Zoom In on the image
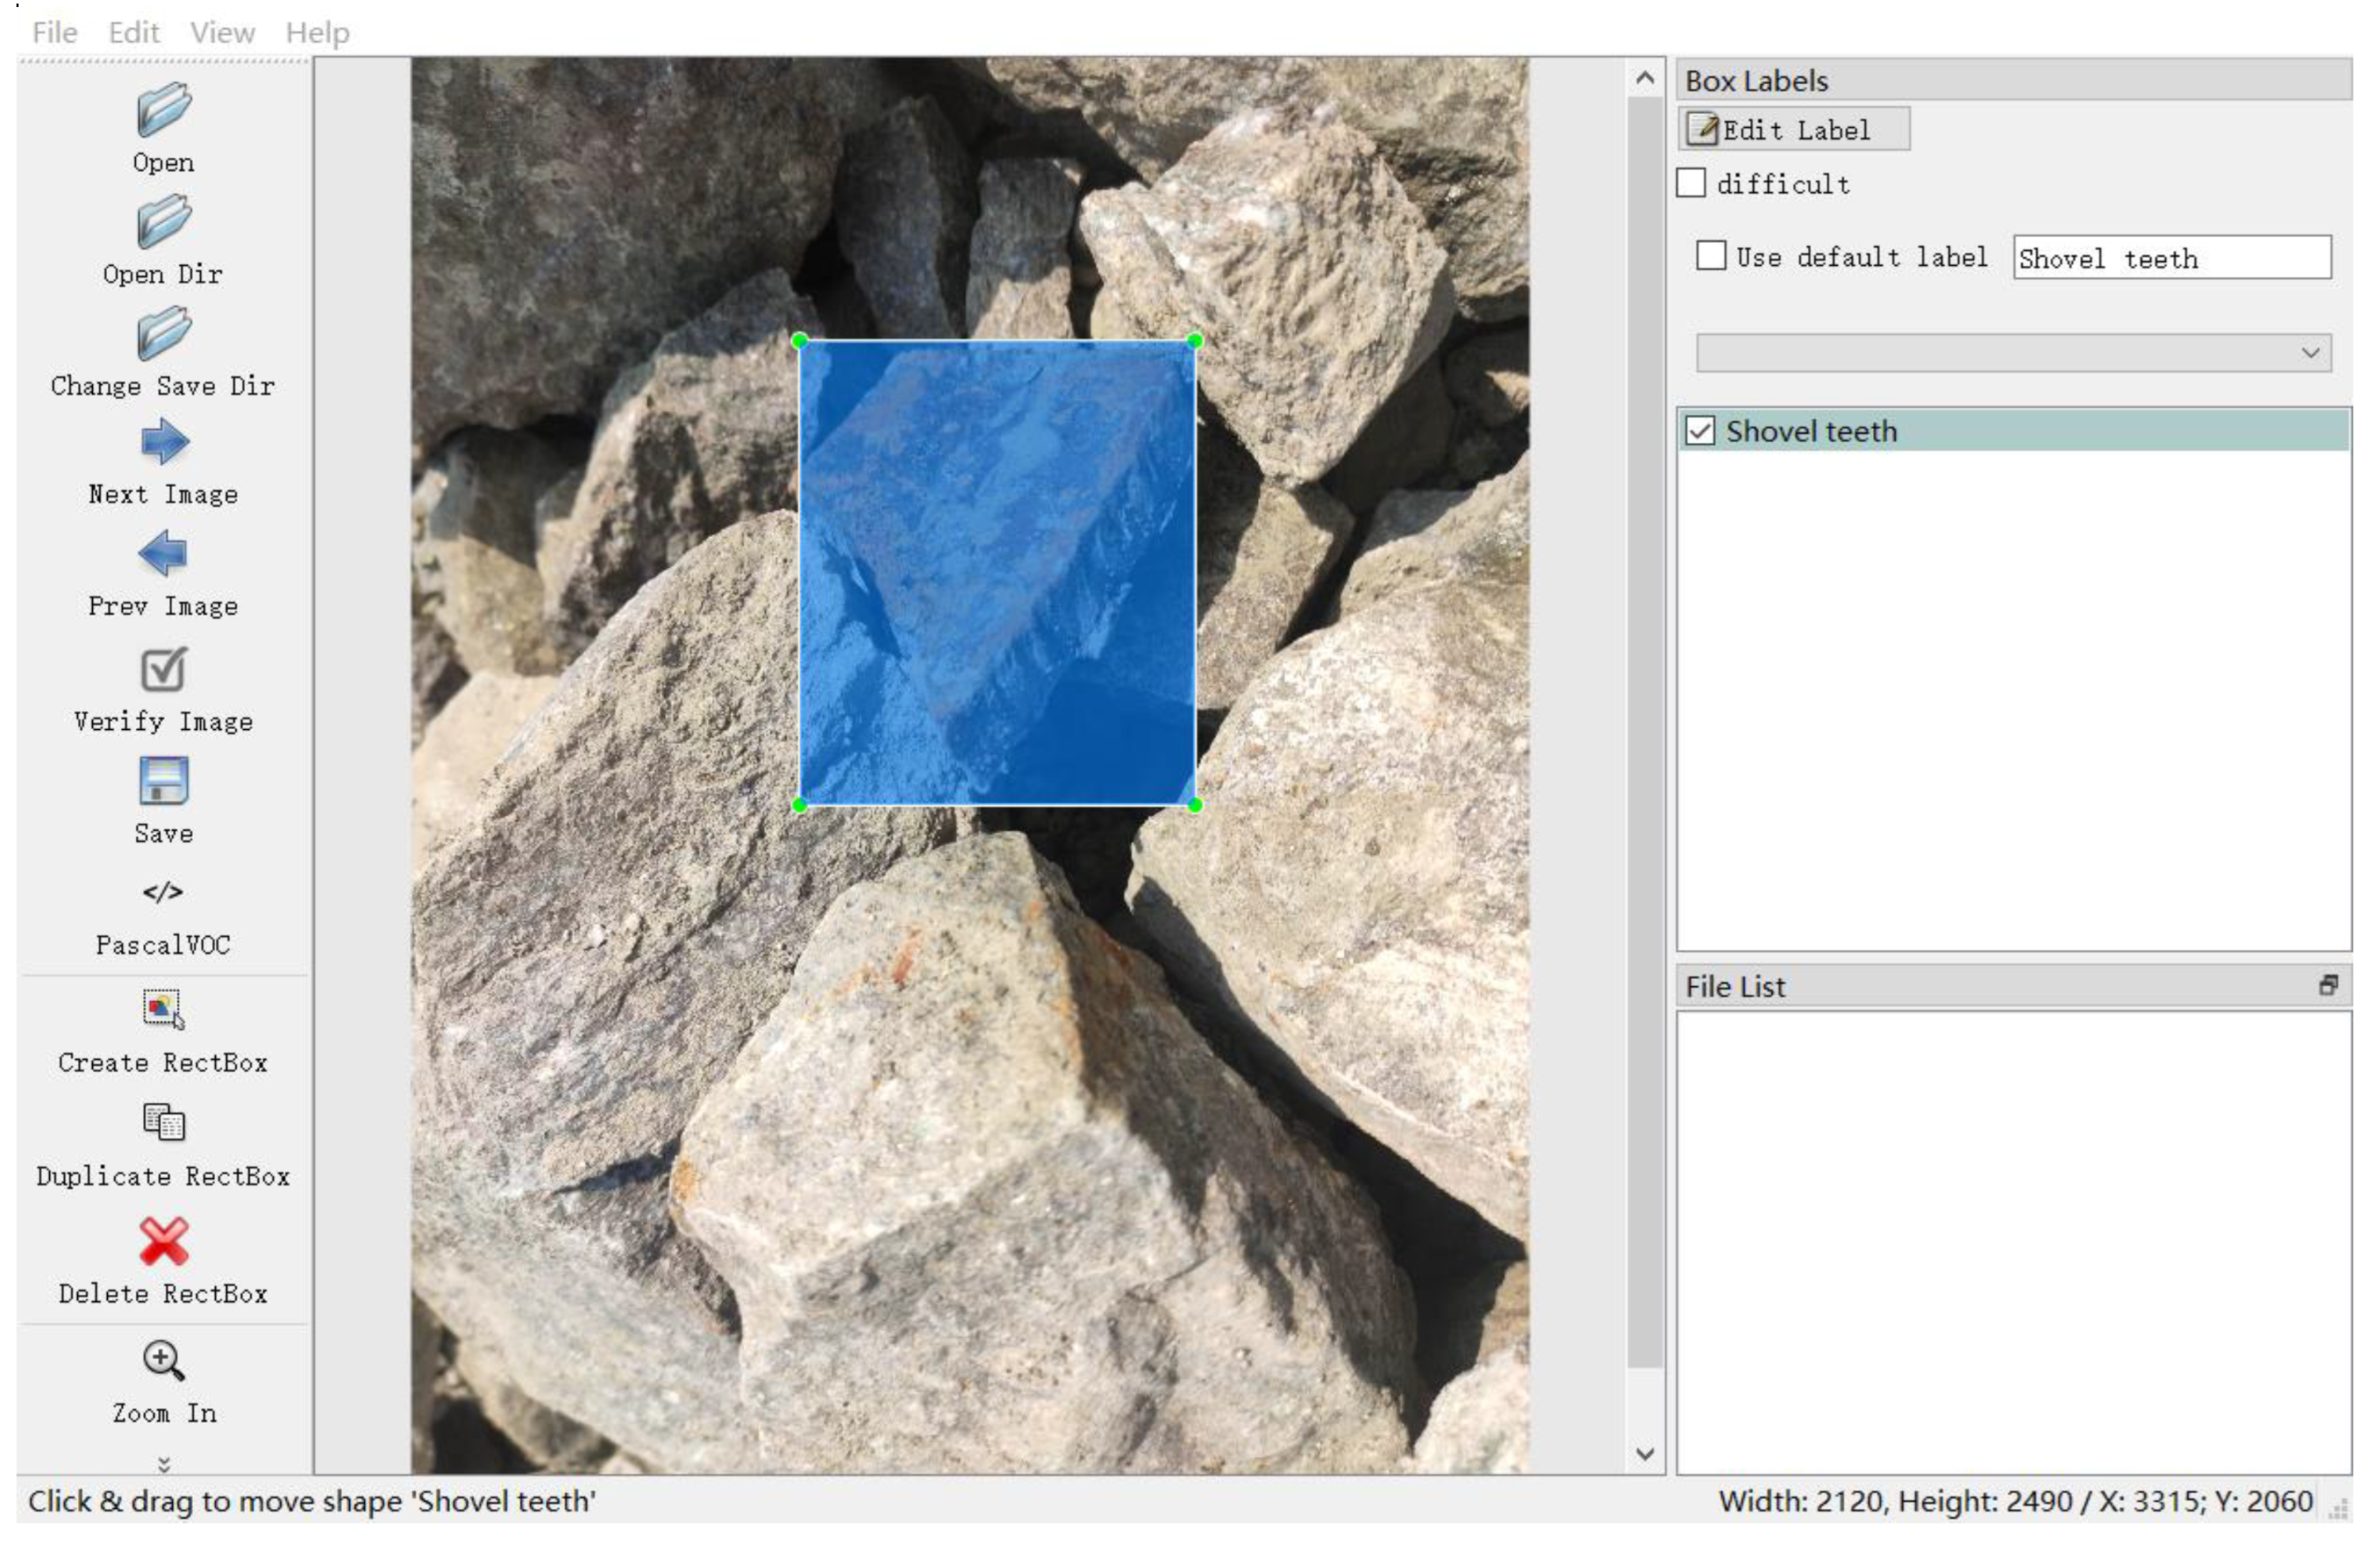Image resolution: width=2380 pixels, height=1544 pixels. coord(162,1358)
